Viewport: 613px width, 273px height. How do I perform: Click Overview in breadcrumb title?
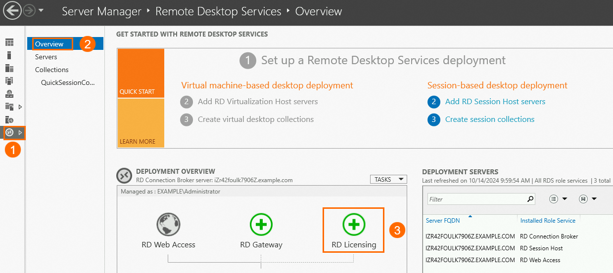[319, 11]
